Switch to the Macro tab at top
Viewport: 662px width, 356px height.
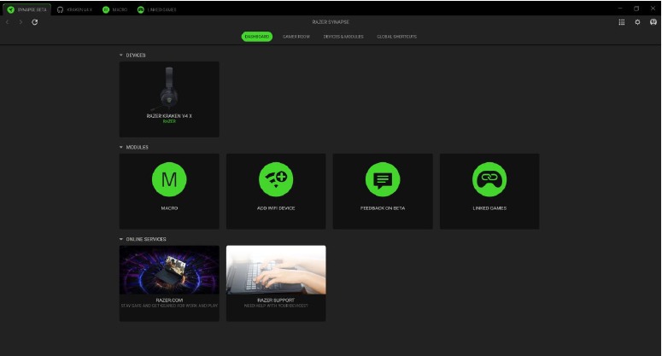114,9
